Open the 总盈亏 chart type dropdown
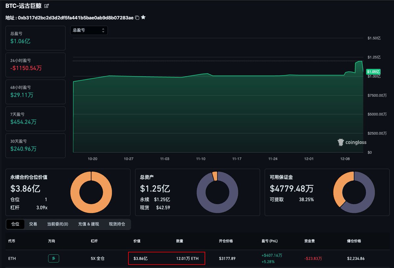 click(x=89, y=30)
